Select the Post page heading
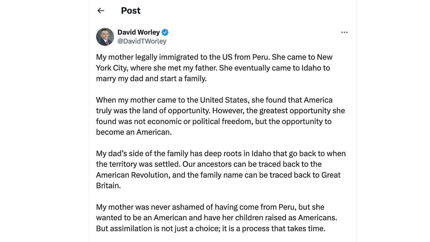This screenshot has width=430, height=242. (x=131, y=10)
